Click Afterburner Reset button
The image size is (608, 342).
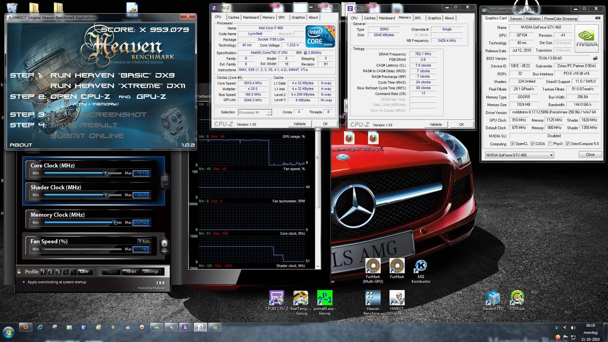[x=131, y=271]
